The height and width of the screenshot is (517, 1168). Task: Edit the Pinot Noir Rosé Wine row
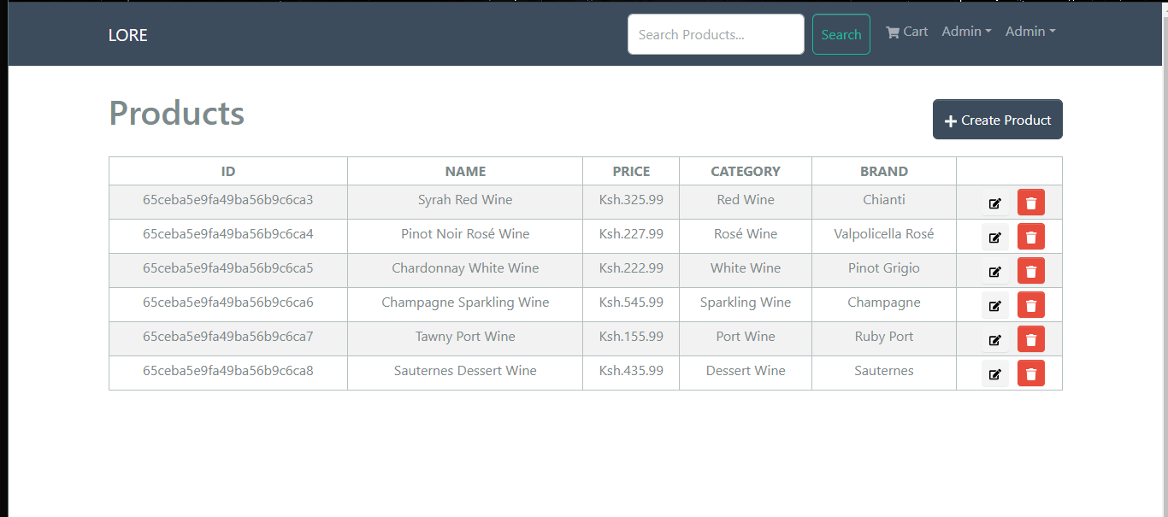(994, 238)
